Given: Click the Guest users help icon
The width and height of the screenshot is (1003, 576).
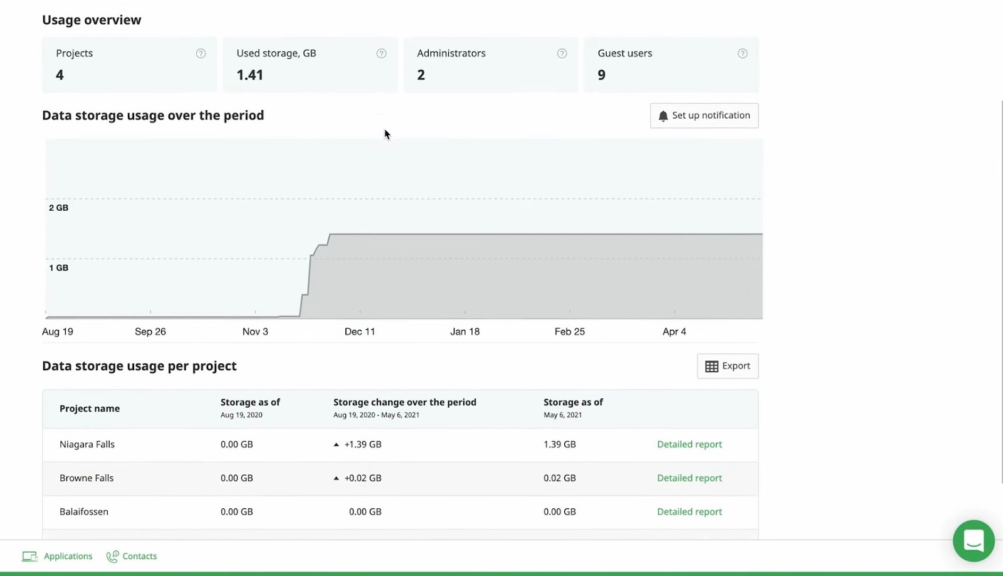Looking at the screenshot, I should coord(742,54).
